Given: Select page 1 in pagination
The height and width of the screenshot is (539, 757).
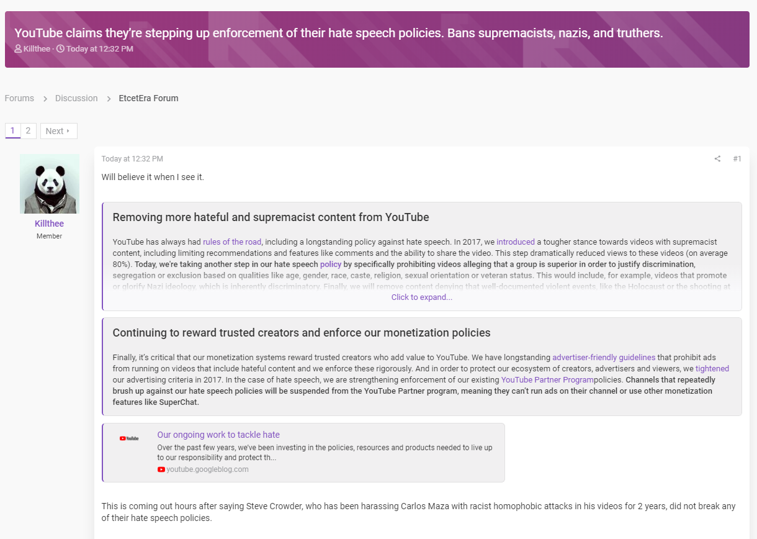Looking at the screenshot, I should (12, 130).
